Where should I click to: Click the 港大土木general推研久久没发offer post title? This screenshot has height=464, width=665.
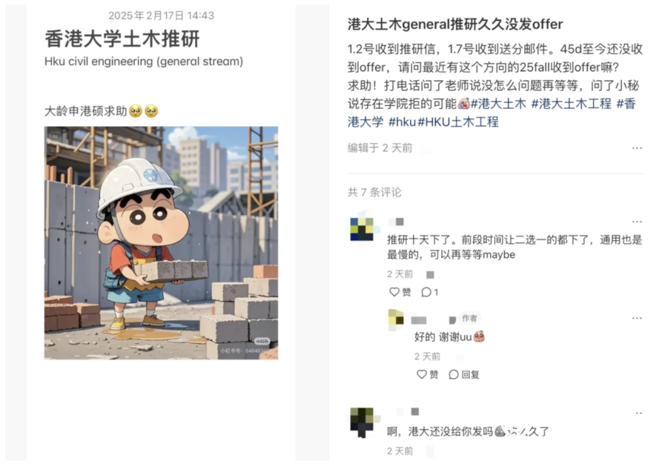coord(455,24)
